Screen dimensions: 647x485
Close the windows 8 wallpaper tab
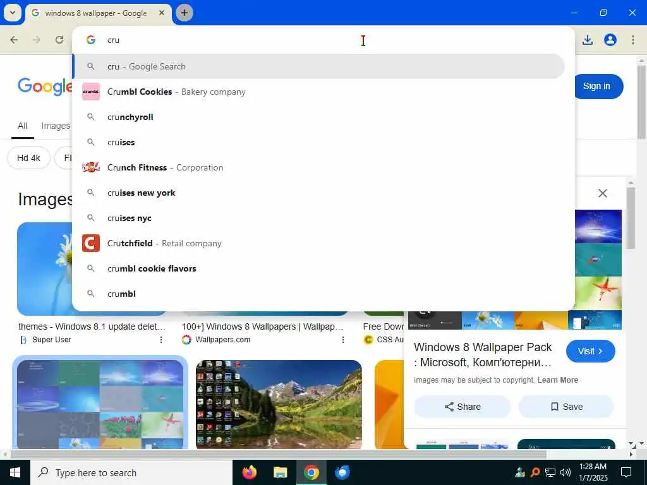point(162,13)
